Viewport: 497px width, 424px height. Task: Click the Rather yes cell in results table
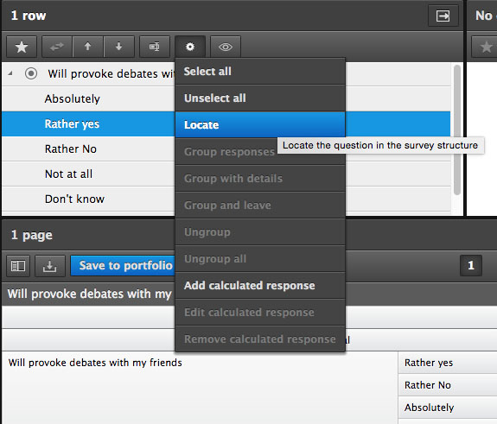click(x=448, y=363)
